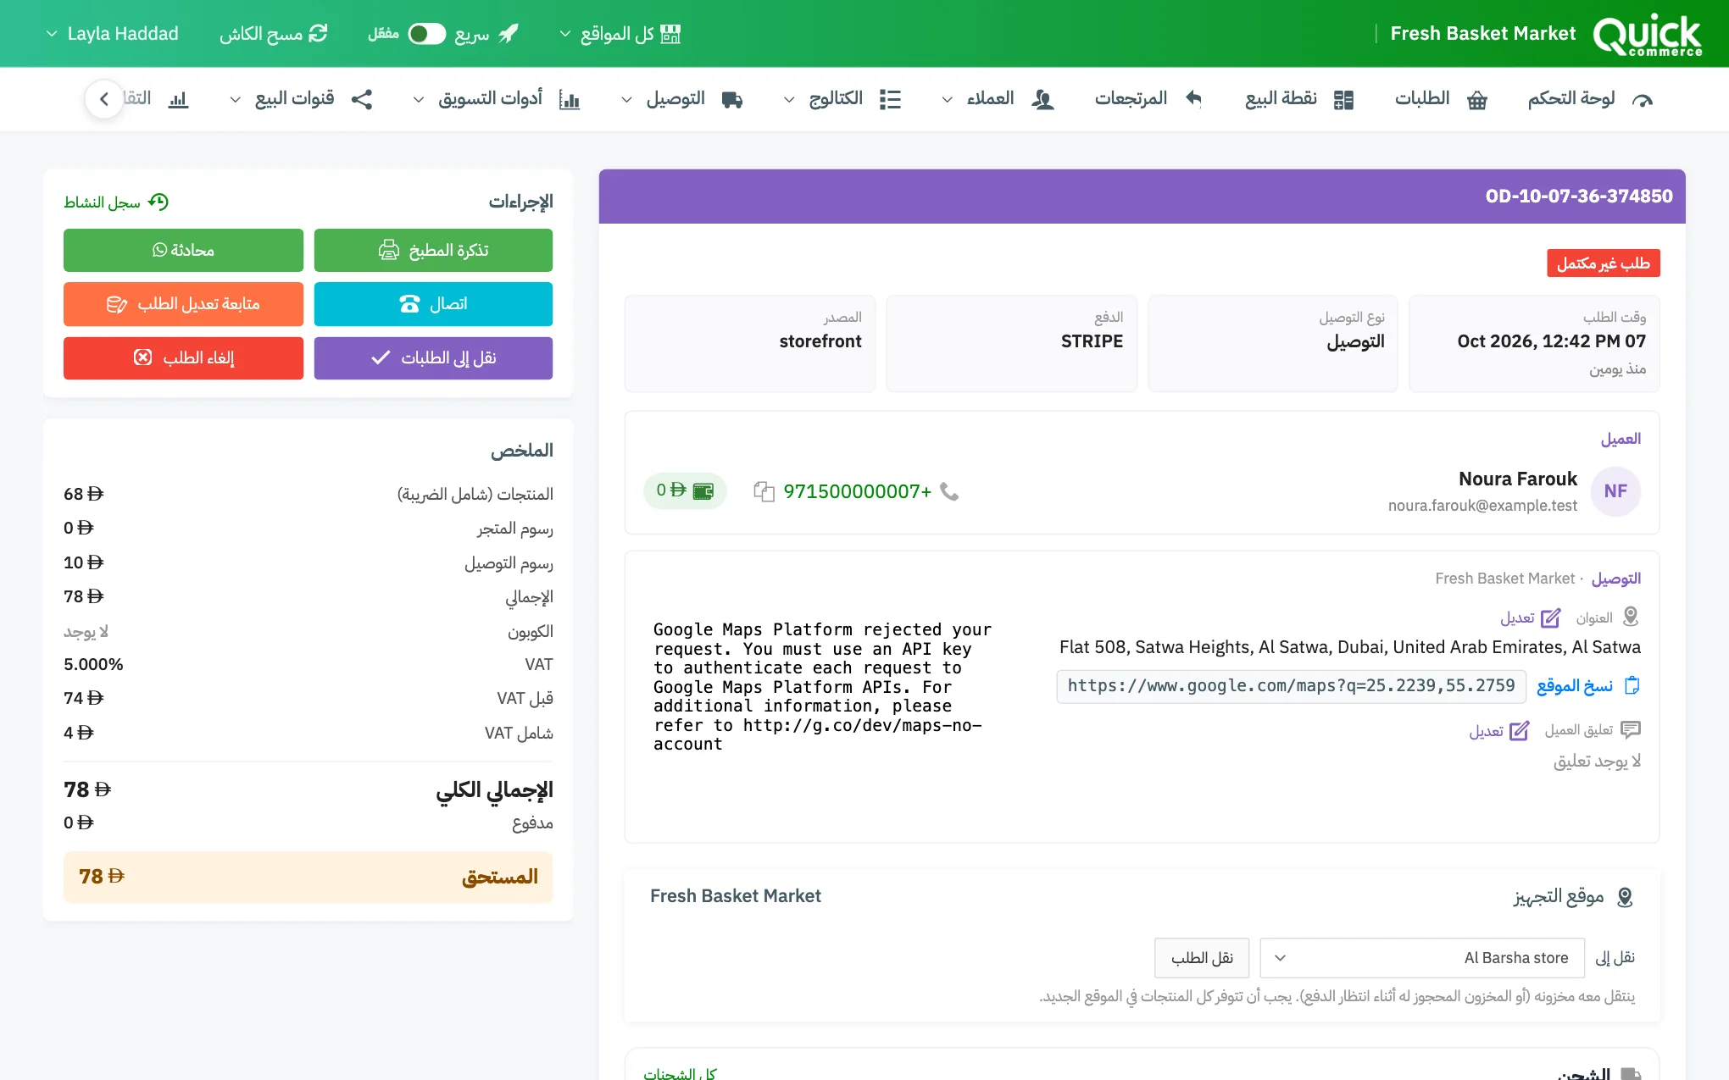Click the الإجمالي الكلي grand total label
Screen dimensions: 1729x1080
(x=494, y=790)
